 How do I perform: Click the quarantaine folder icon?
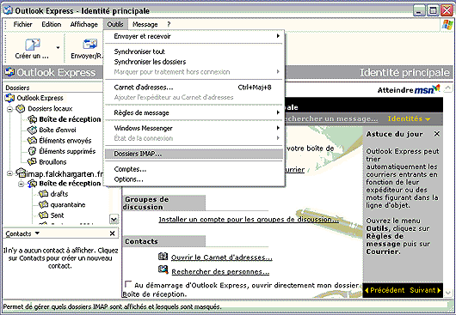click(43, 204)
